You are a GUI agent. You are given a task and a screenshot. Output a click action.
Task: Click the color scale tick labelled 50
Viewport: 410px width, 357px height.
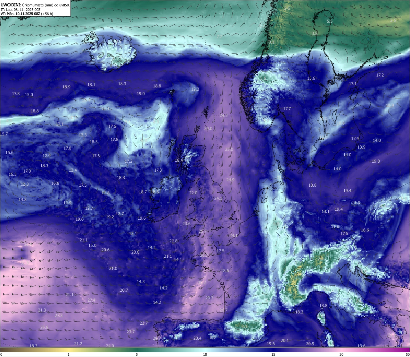tap(407, 354)
